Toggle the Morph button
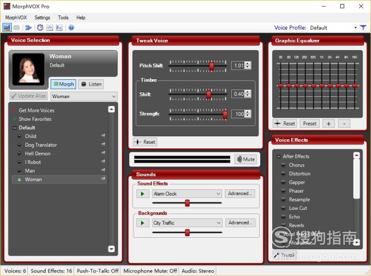371x276 pixels. click(63, 84)
